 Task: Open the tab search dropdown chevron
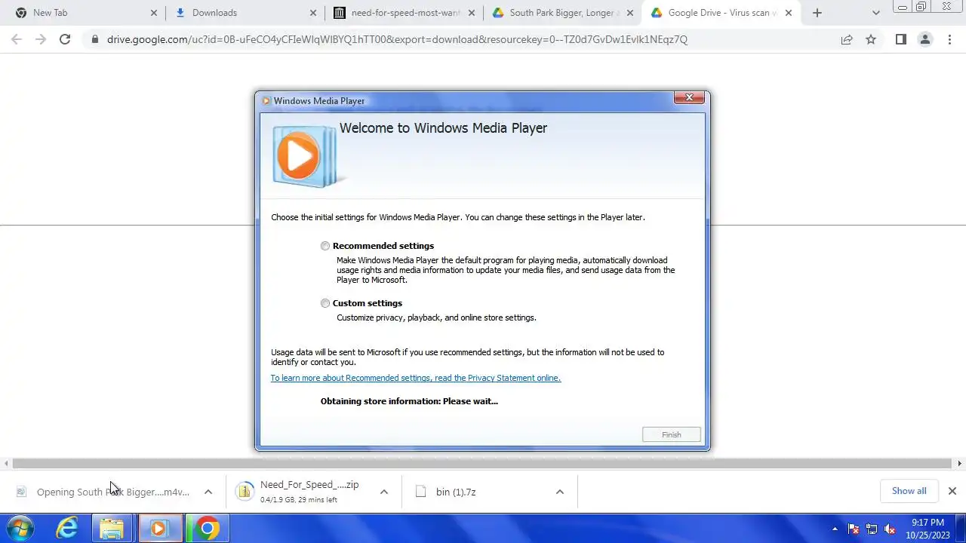pos(875,13)
